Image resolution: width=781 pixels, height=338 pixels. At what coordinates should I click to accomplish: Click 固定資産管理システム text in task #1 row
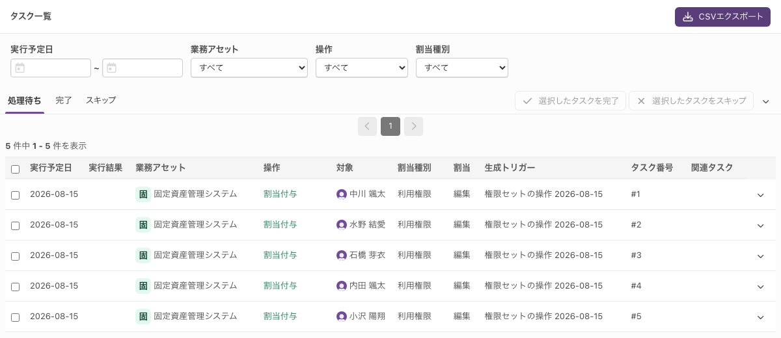[195, 194]
